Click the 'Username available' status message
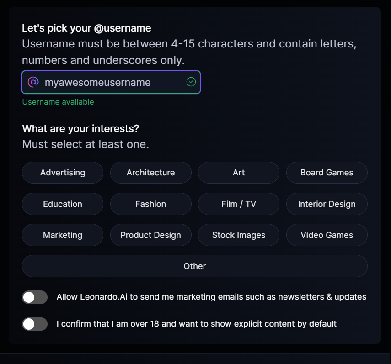Image resolution: width=391 pixels, height=364 pixels. (58, 102)
